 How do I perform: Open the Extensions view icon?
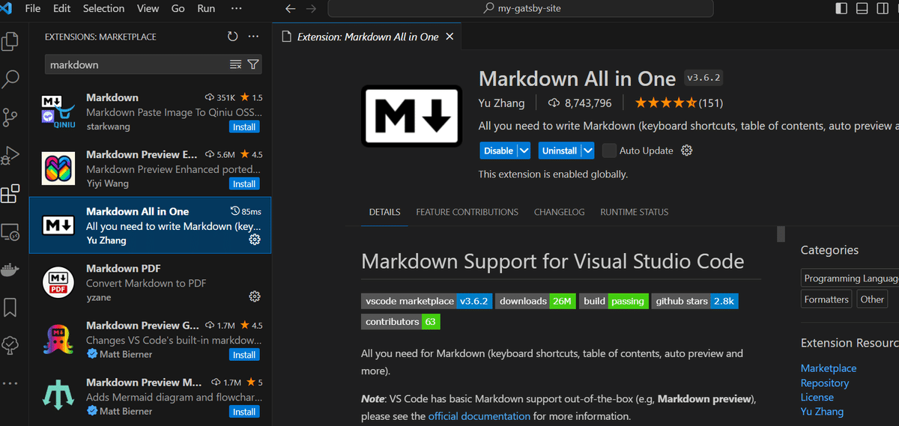(x=10, y=195)
